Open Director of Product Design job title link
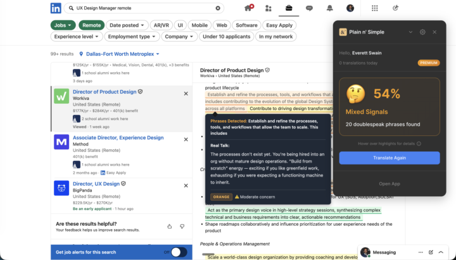Viewport: 456px width, 260px height. point(104,92)
